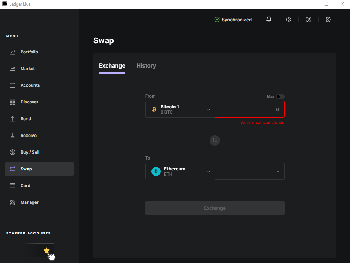Image resolution: width=350 pixels, height=263 pixels.
Task: Click the starred account star icon
Action: click(x=46, y=250)
